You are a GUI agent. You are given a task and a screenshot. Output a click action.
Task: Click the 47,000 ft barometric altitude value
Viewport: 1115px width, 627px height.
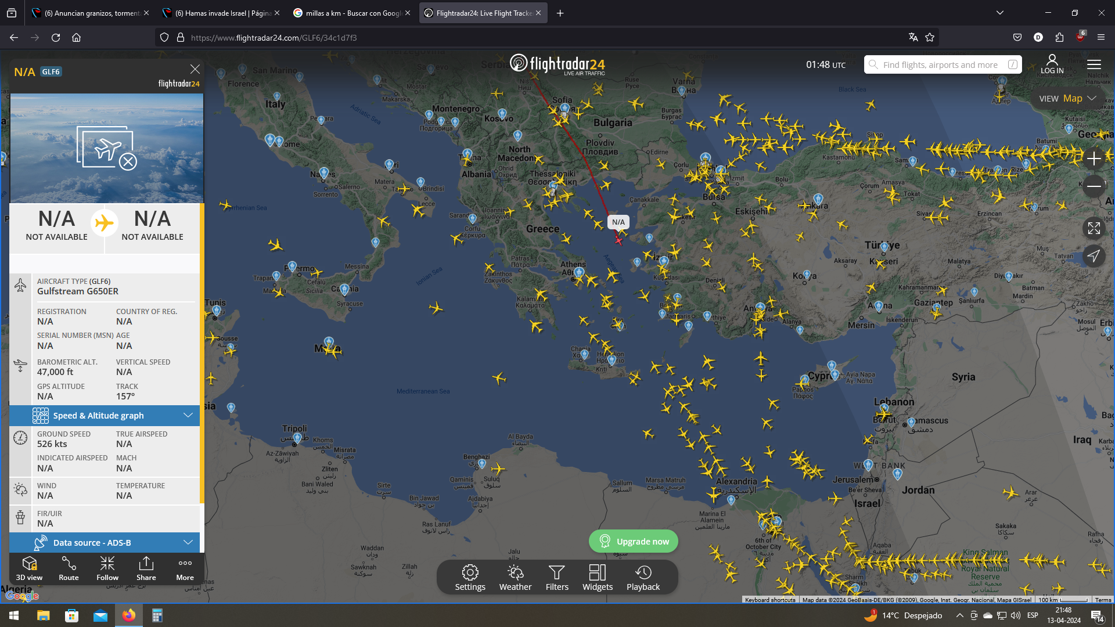click(55, 372)
